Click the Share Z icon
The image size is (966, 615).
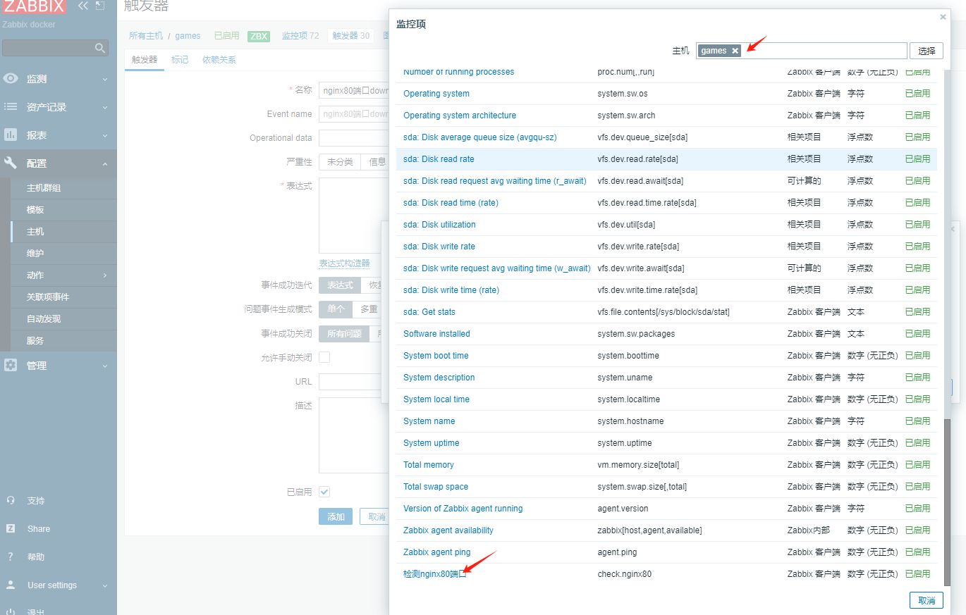[x=11, y=528]
